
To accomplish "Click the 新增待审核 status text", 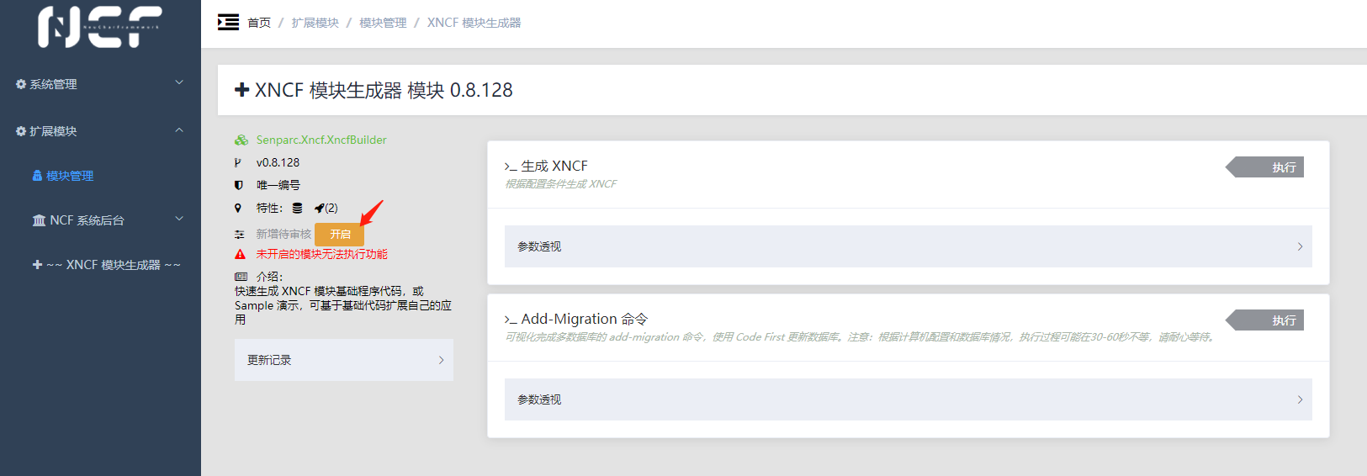I will coord(283,235).
